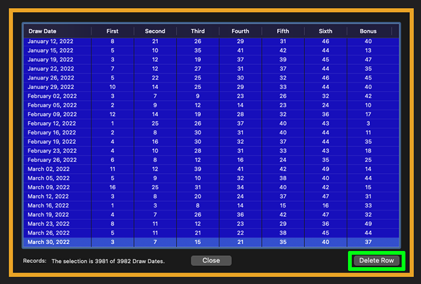Click the First column header
The height and width of the screenshot is (284, 421).
tap(112, 31)
